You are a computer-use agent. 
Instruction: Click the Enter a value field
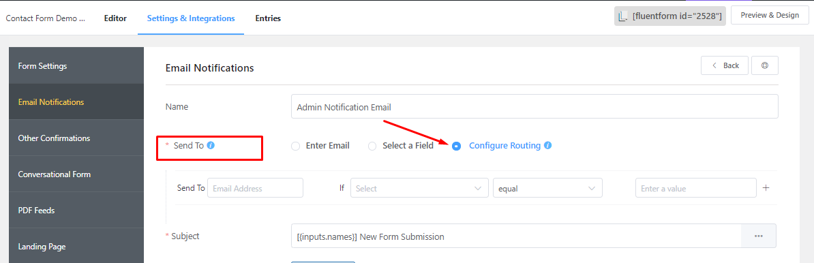(695, 188)
